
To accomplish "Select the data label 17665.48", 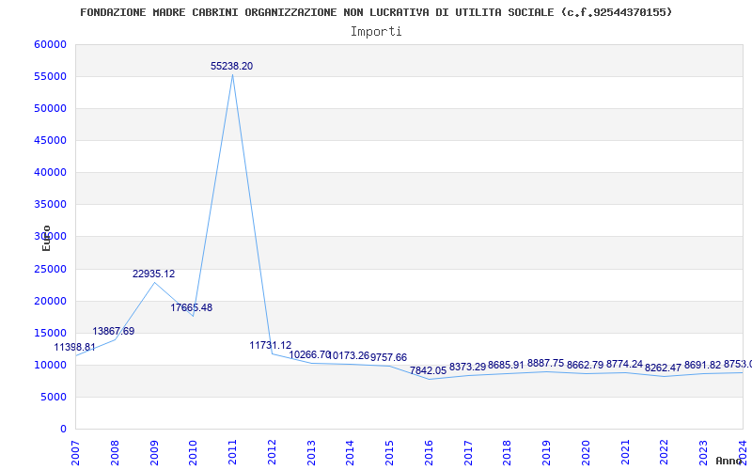I will point(192,308).
